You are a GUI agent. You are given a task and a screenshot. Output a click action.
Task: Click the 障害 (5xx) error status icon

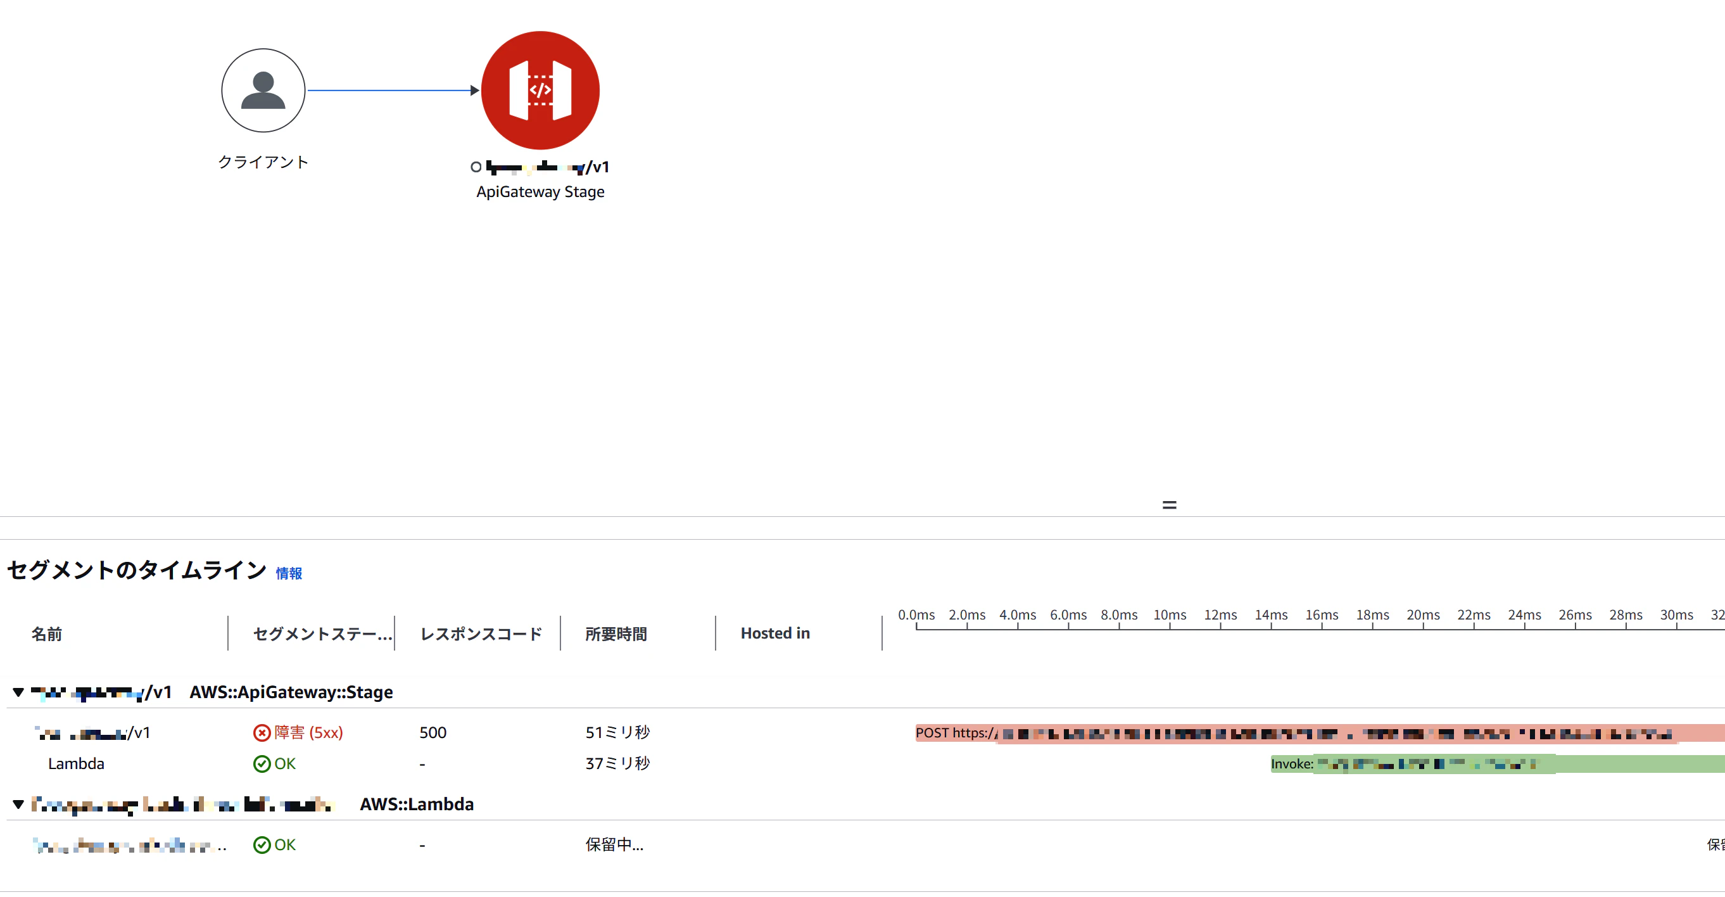click(262, 733)
